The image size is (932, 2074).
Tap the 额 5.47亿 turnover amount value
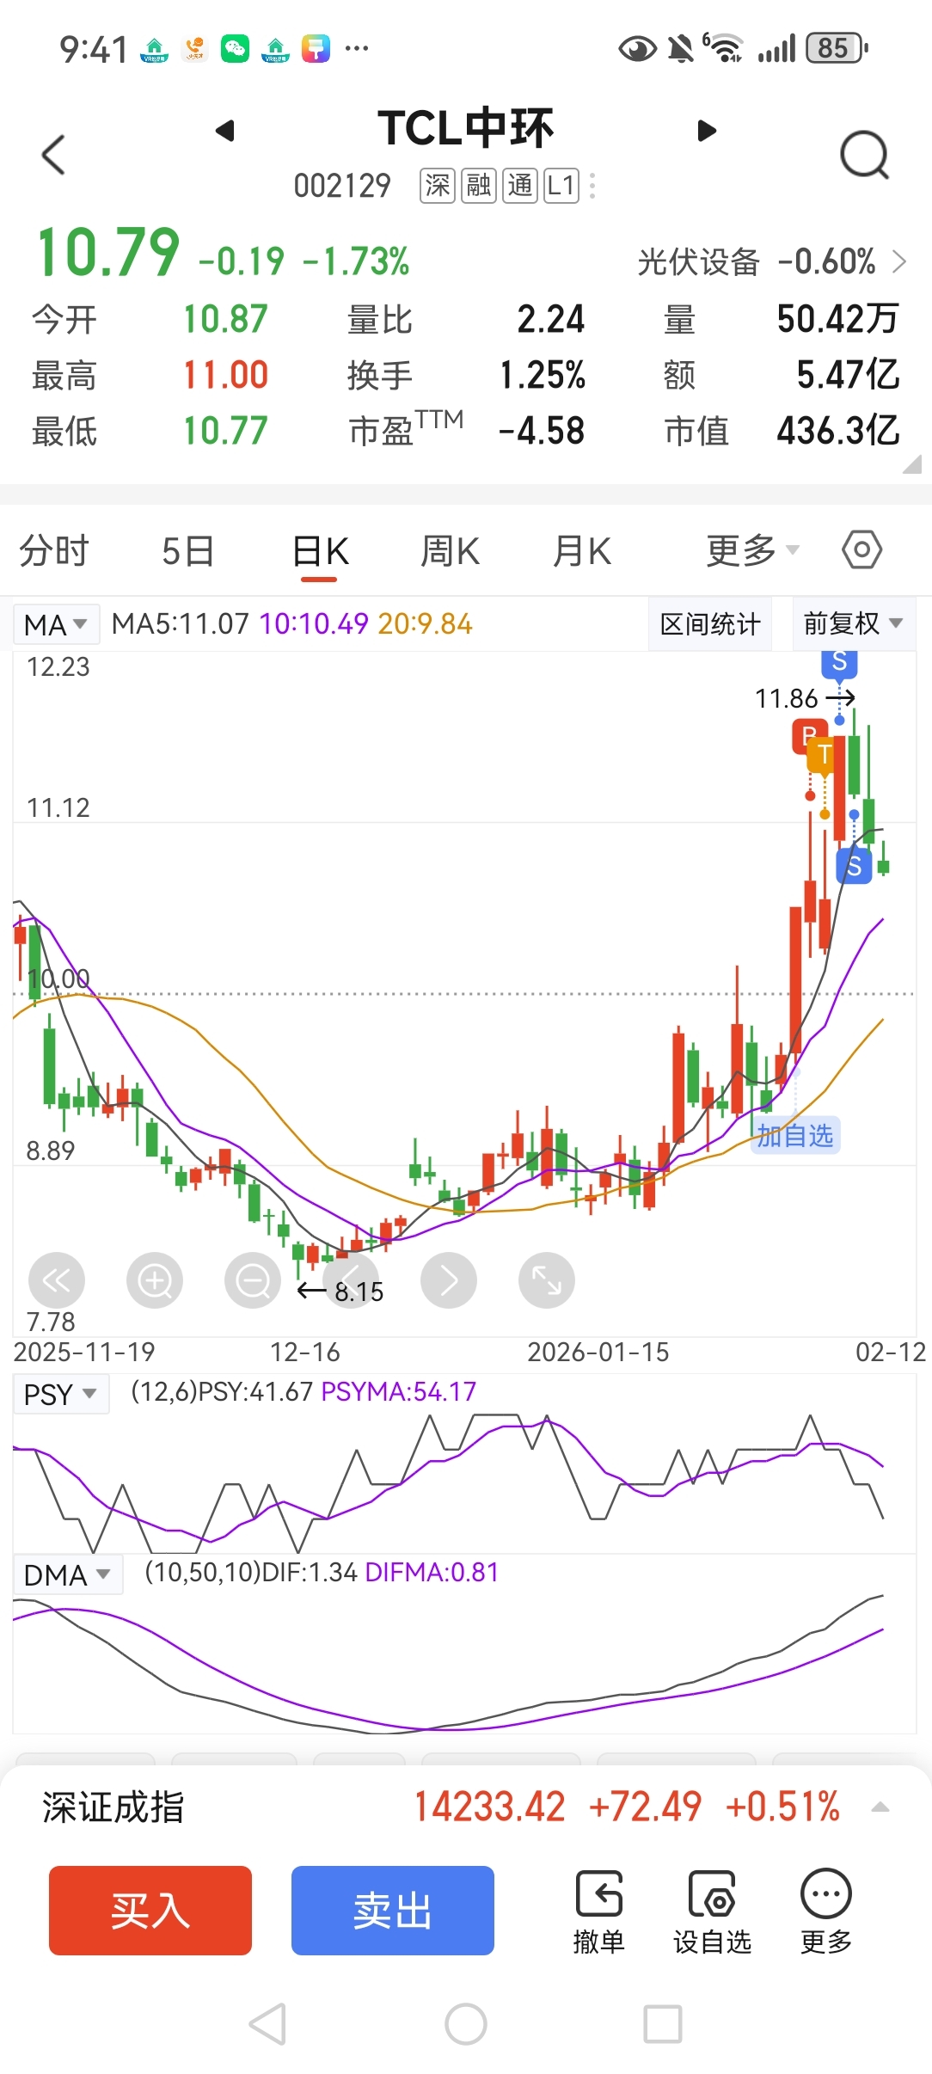(x=848, y=375)
